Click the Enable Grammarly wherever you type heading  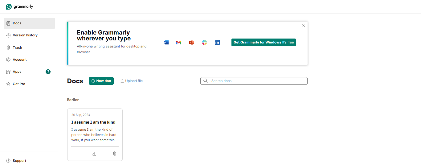[x=104, y=35]
